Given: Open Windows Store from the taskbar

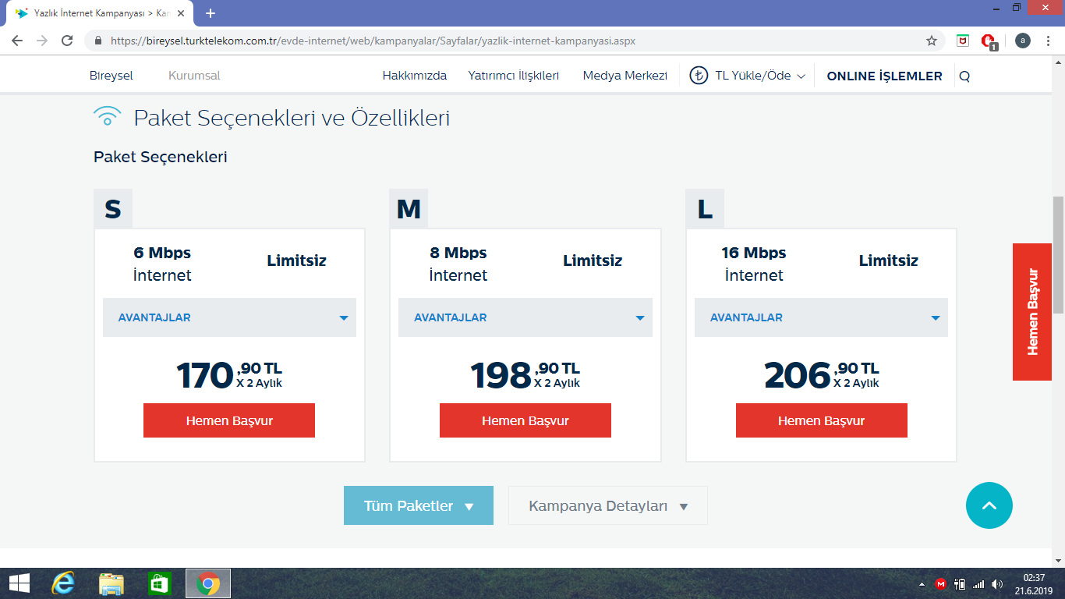Looking at the screenshot, I should [159, 583].
